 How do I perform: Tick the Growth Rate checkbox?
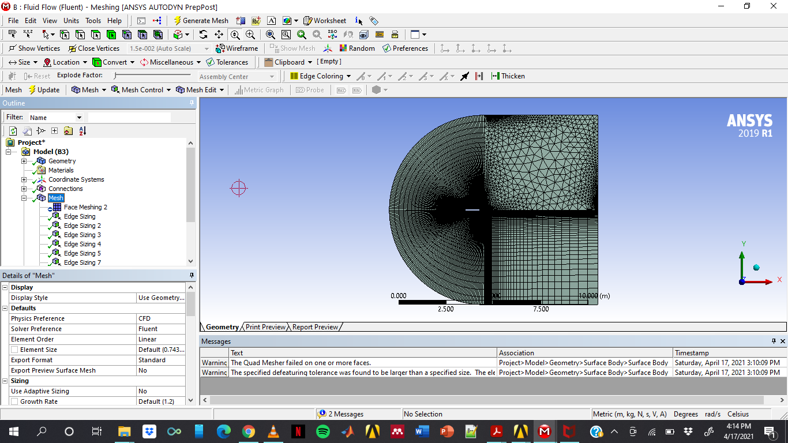[x=14, y=401]
